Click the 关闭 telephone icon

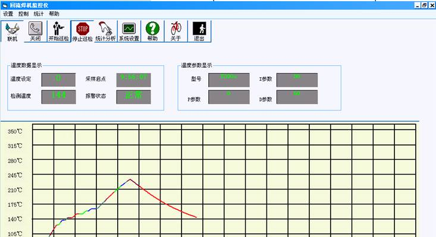click(x=35, y=31)
